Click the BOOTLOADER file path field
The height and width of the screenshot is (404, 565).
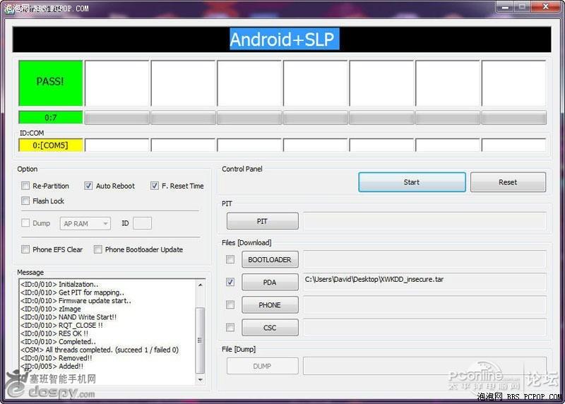[x=424, y=259]
